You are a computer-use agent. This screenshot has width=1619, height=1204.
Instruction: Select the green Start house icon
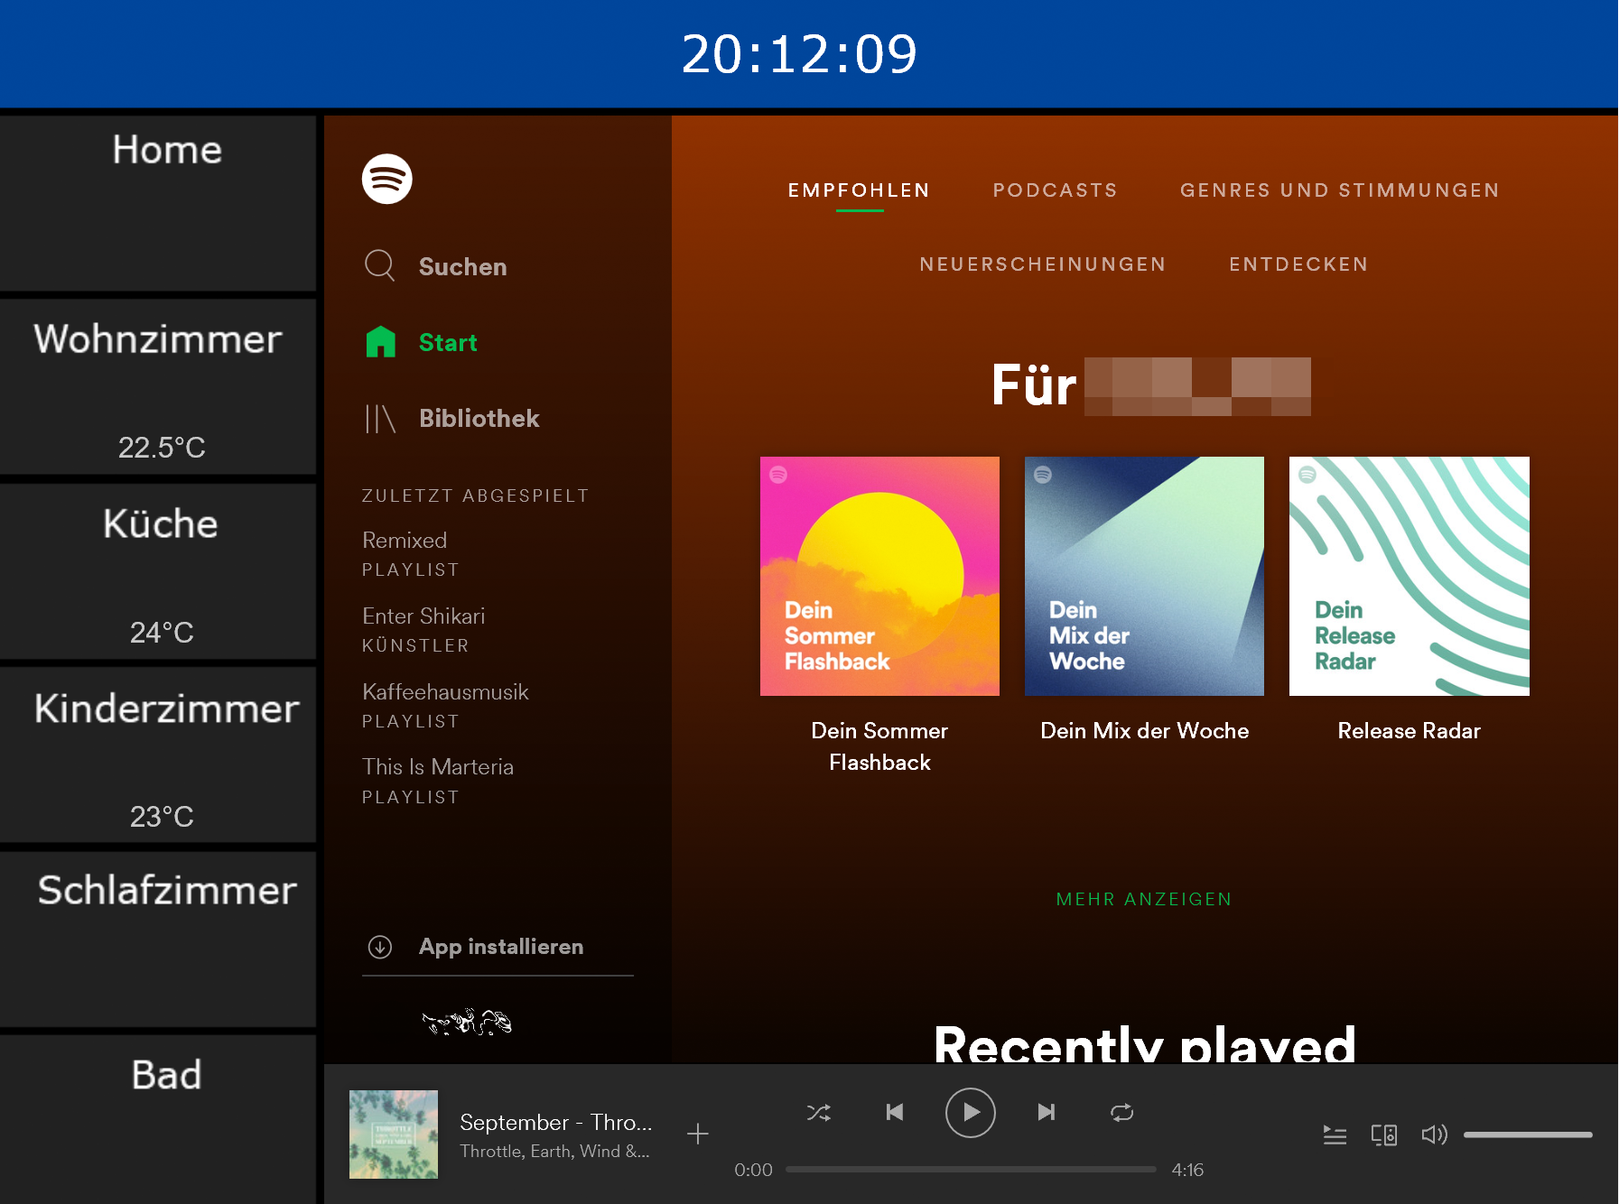(380, 342)
